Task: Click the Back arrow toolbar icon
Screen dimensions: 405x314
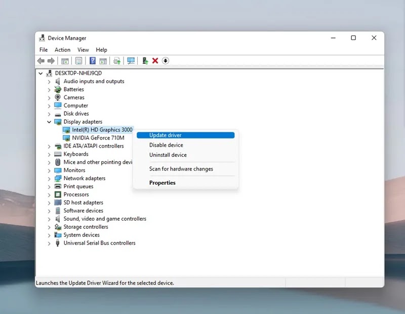Action: coord(41,61)
